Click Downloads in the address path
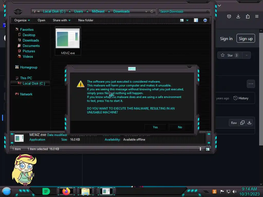 point(121,11)
